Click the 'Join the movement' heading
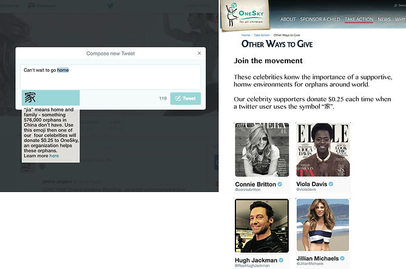Screen dimensions: 406x269 pos(268,61)
